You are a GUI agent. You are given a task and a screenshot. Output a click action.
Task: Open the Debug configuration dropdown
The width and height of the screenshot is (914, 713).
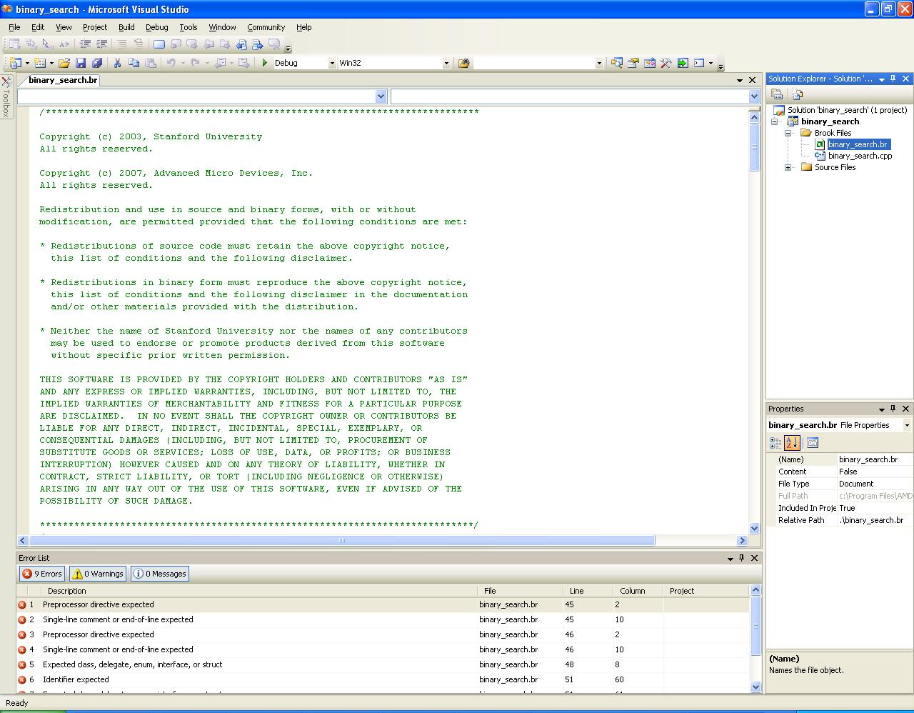tap(331, 63)
